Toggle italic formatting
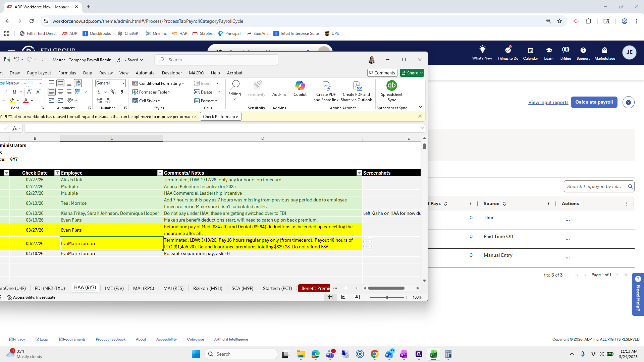This screenshot has width=644, height=362. coord(6,92)
